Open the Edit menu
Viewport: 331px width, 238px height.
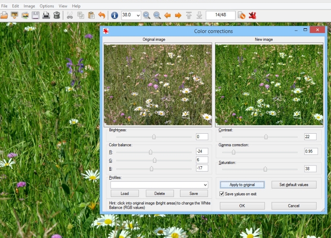[15, 6]
